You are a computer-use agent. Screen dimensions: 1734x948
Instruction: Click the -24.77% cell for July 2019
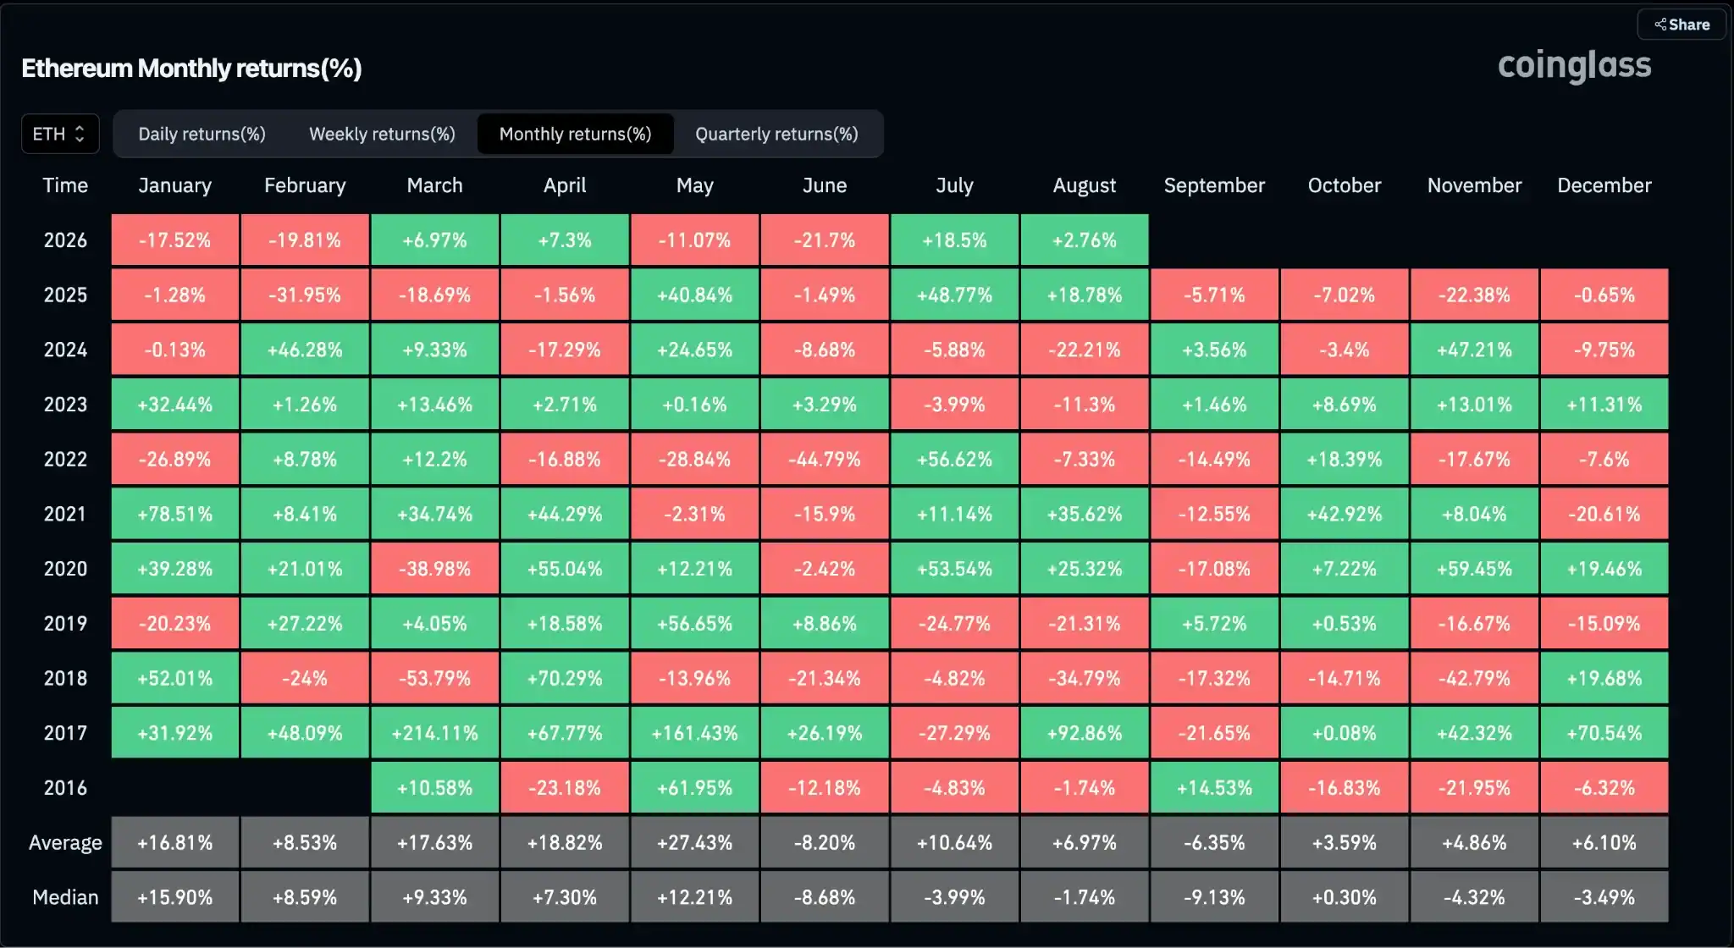[x=955, y=624]
